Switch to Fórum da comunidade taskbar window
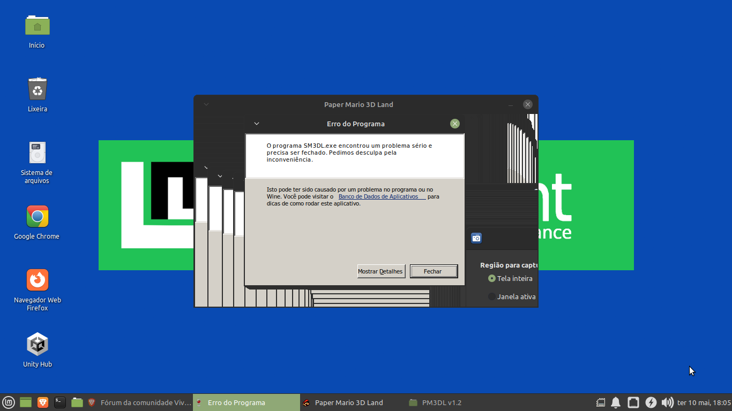This screenshot has width=732, height=411. tap(139, 402)
